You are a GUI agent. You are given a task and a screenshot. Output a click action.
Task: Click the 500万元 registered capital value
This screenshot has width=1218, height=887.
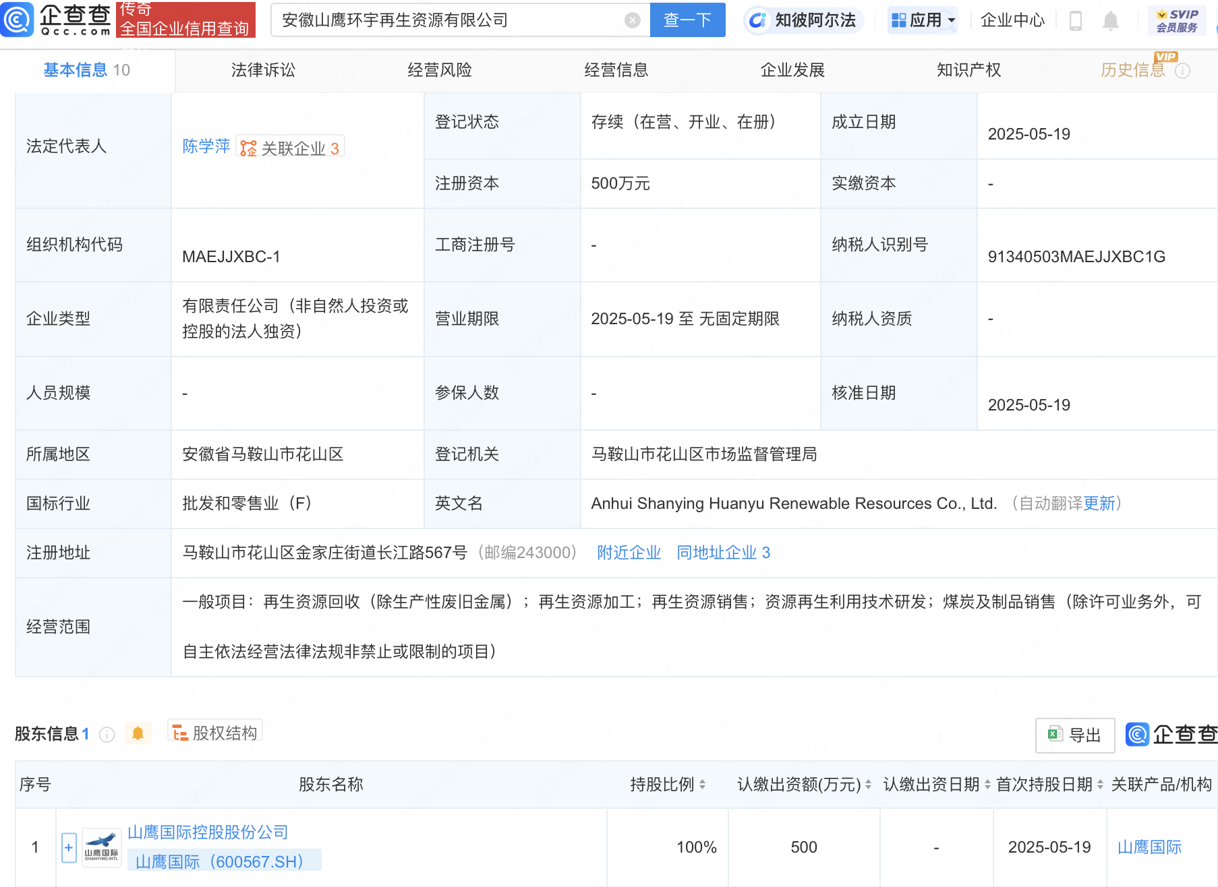click(x=620, y=183)
